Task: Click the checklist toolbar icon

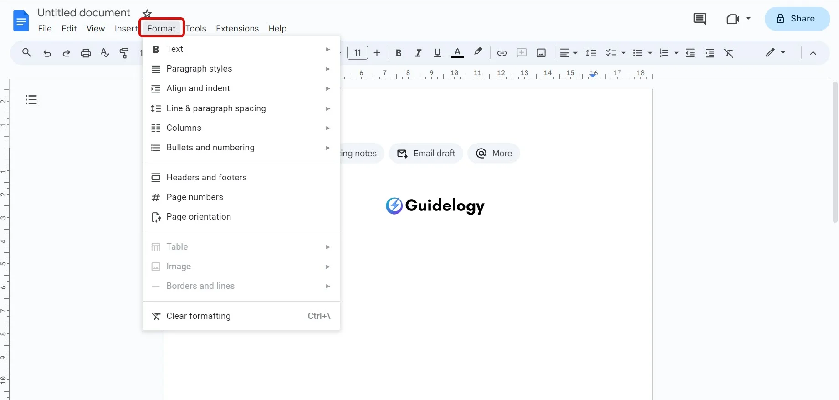Action: pos(611,53)
